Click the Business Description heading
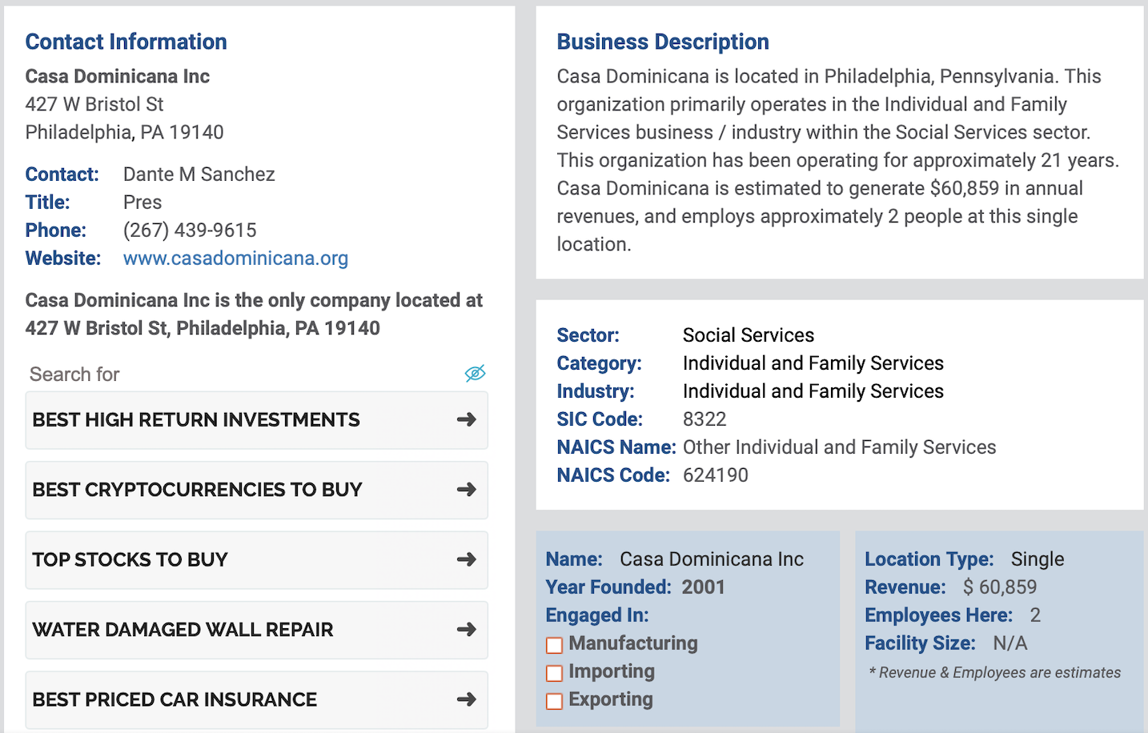Image resolution: width=1148 pixels, height=733 pixels. (663, 42)
